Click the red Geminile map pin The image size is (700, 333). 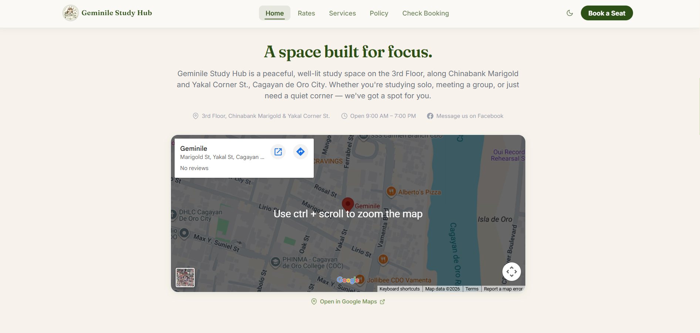(x=348, y=204)
